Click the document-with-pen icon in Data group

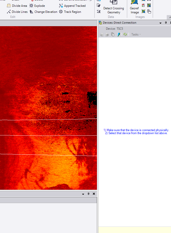[x=99, y=5]
